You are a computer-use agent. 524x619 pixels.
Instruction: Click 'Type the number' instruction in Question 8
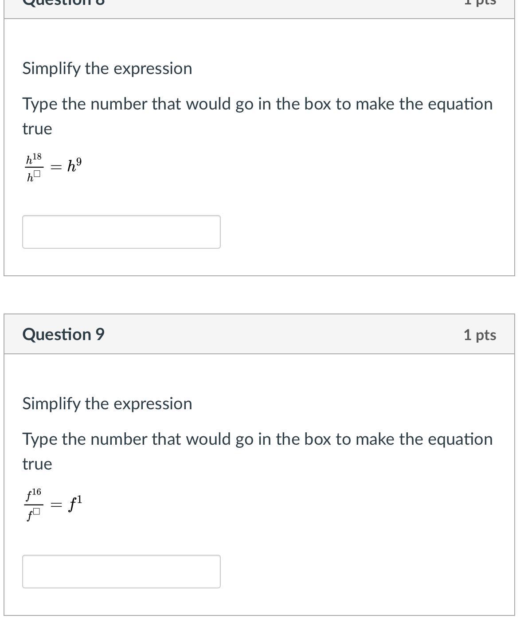pos(257,104)
